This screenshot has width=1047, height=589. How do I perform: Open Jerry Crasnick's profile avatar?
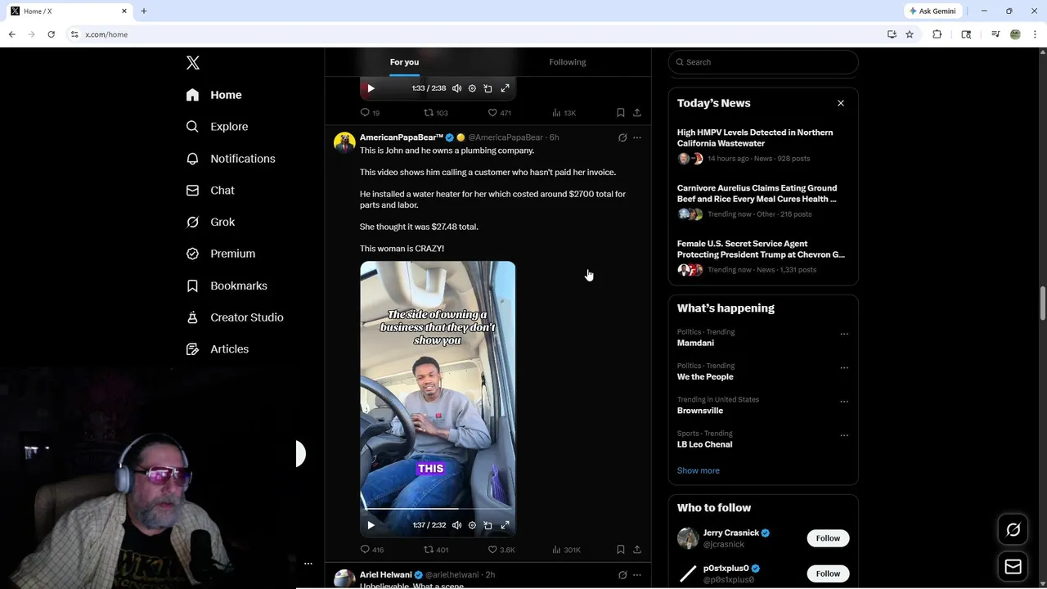click(688, 538)
